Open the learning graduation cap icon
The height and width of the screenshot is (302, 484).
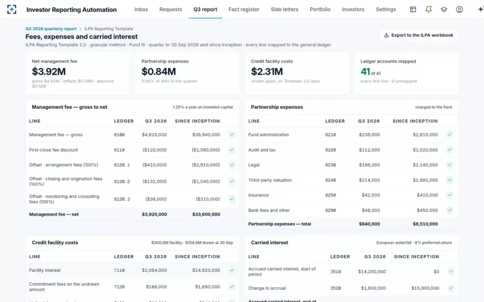tap(444, 9)
